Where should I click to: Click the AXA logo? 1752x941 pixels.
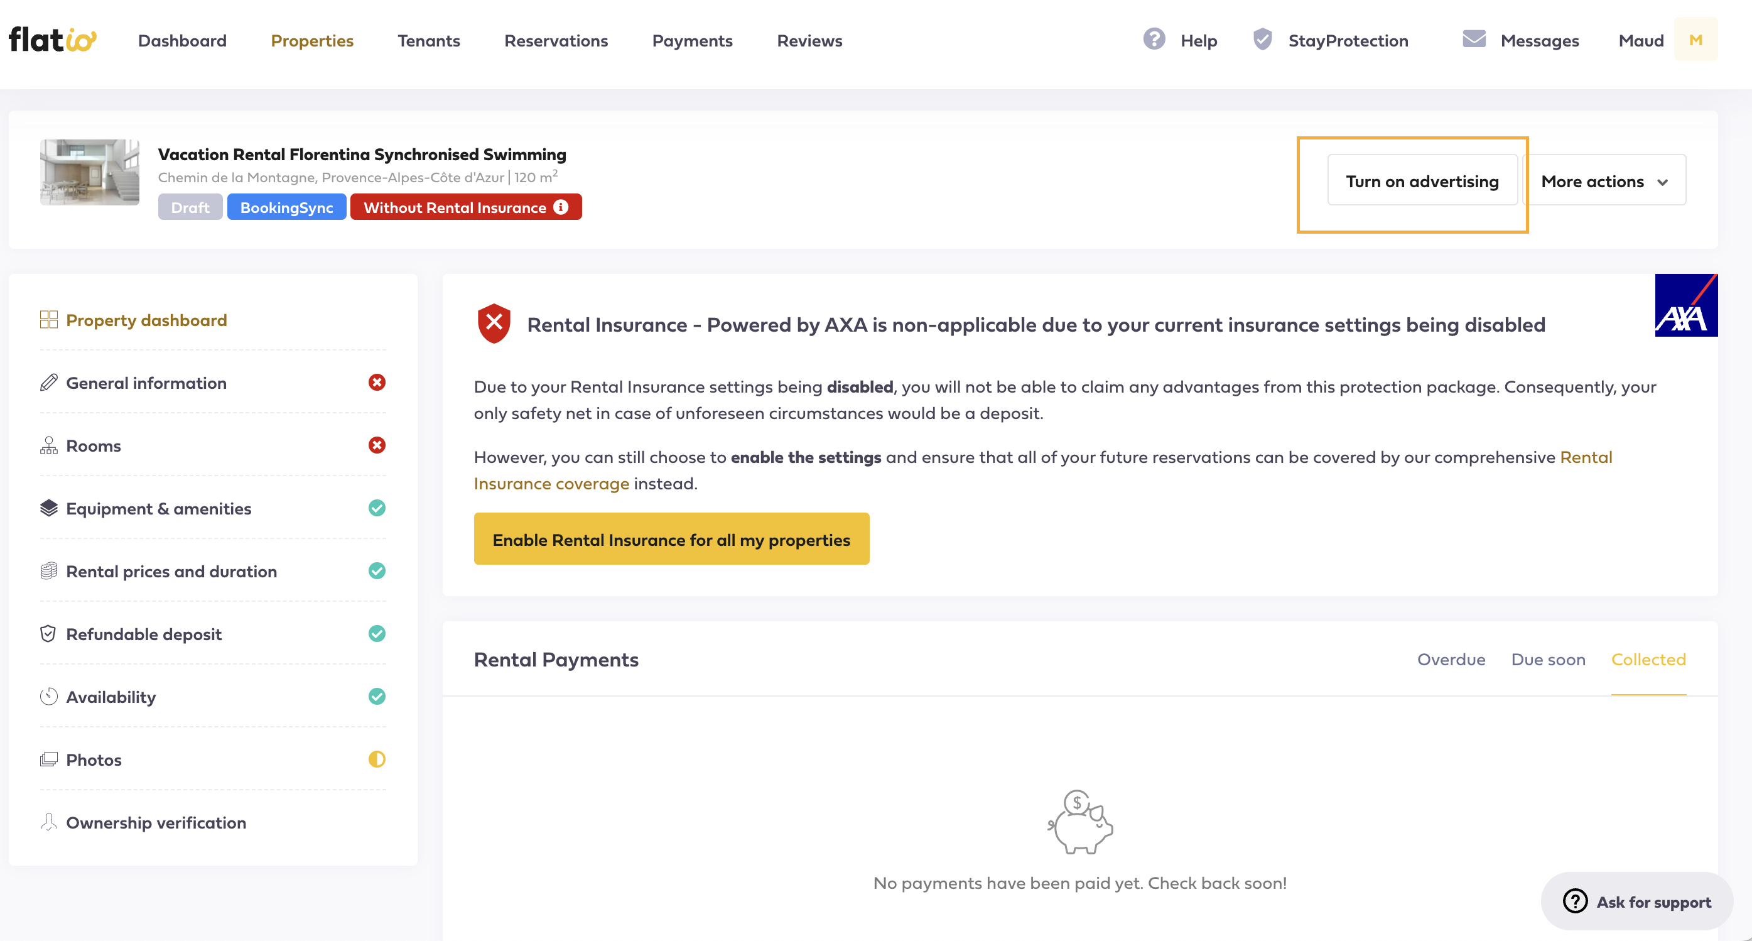[x=1686, y=305]
